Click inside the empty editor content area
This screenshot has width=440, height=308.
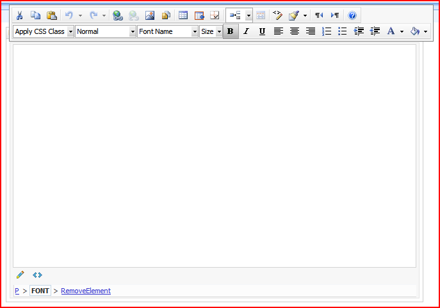tap(215, 154)
